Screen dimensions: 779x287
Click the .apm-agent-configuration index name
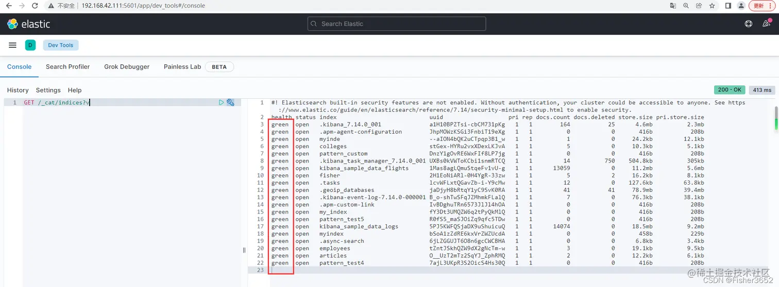[x=361, y=132]
